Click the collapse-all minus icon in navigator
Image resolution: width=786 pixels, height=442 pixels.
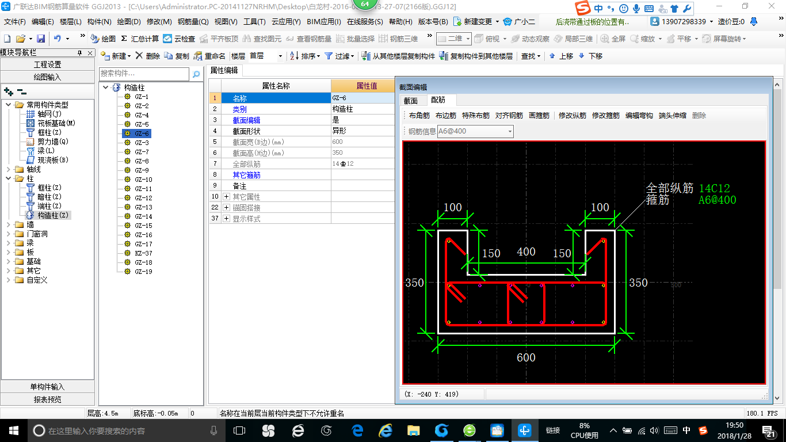point(21,91)
